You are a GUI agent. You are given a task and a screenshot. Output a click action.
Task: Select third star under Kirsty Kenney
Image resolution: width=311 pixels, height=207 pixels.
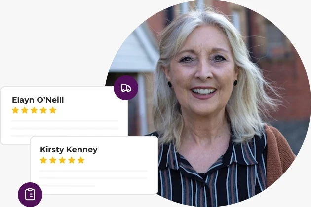[62, 160]
